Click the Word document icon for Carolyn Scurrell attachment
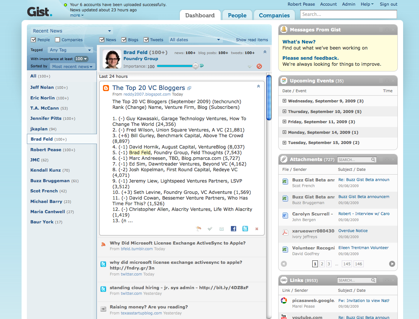The width and height of the screenshot is (419, 319). [x=285, y=215]
